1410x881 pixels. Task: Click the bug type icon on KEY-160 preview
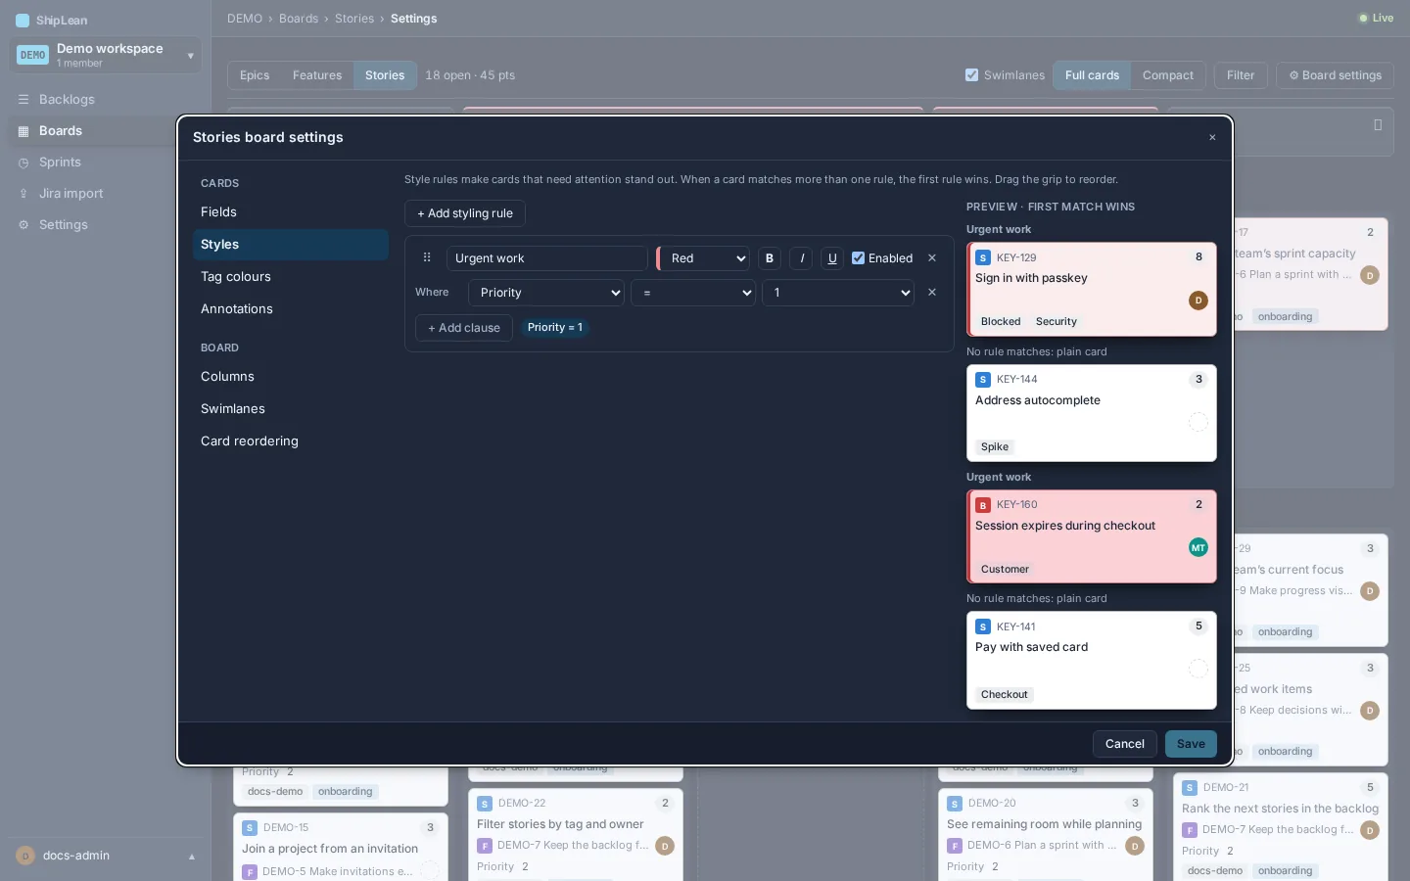pyautogui.click(x=983, y=505)
